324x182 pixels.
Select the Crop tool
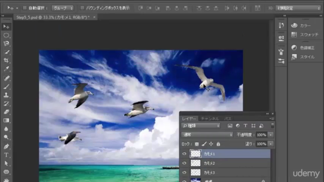coord(6,61)
